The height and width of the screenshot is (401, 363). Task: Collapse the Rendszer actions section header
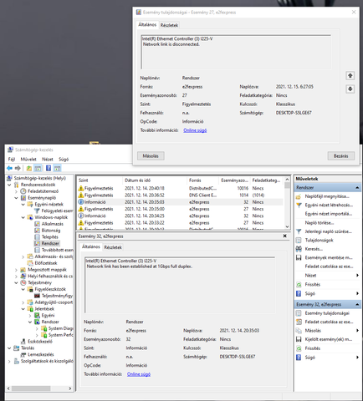pyautogui.click(x=357, y=188)
